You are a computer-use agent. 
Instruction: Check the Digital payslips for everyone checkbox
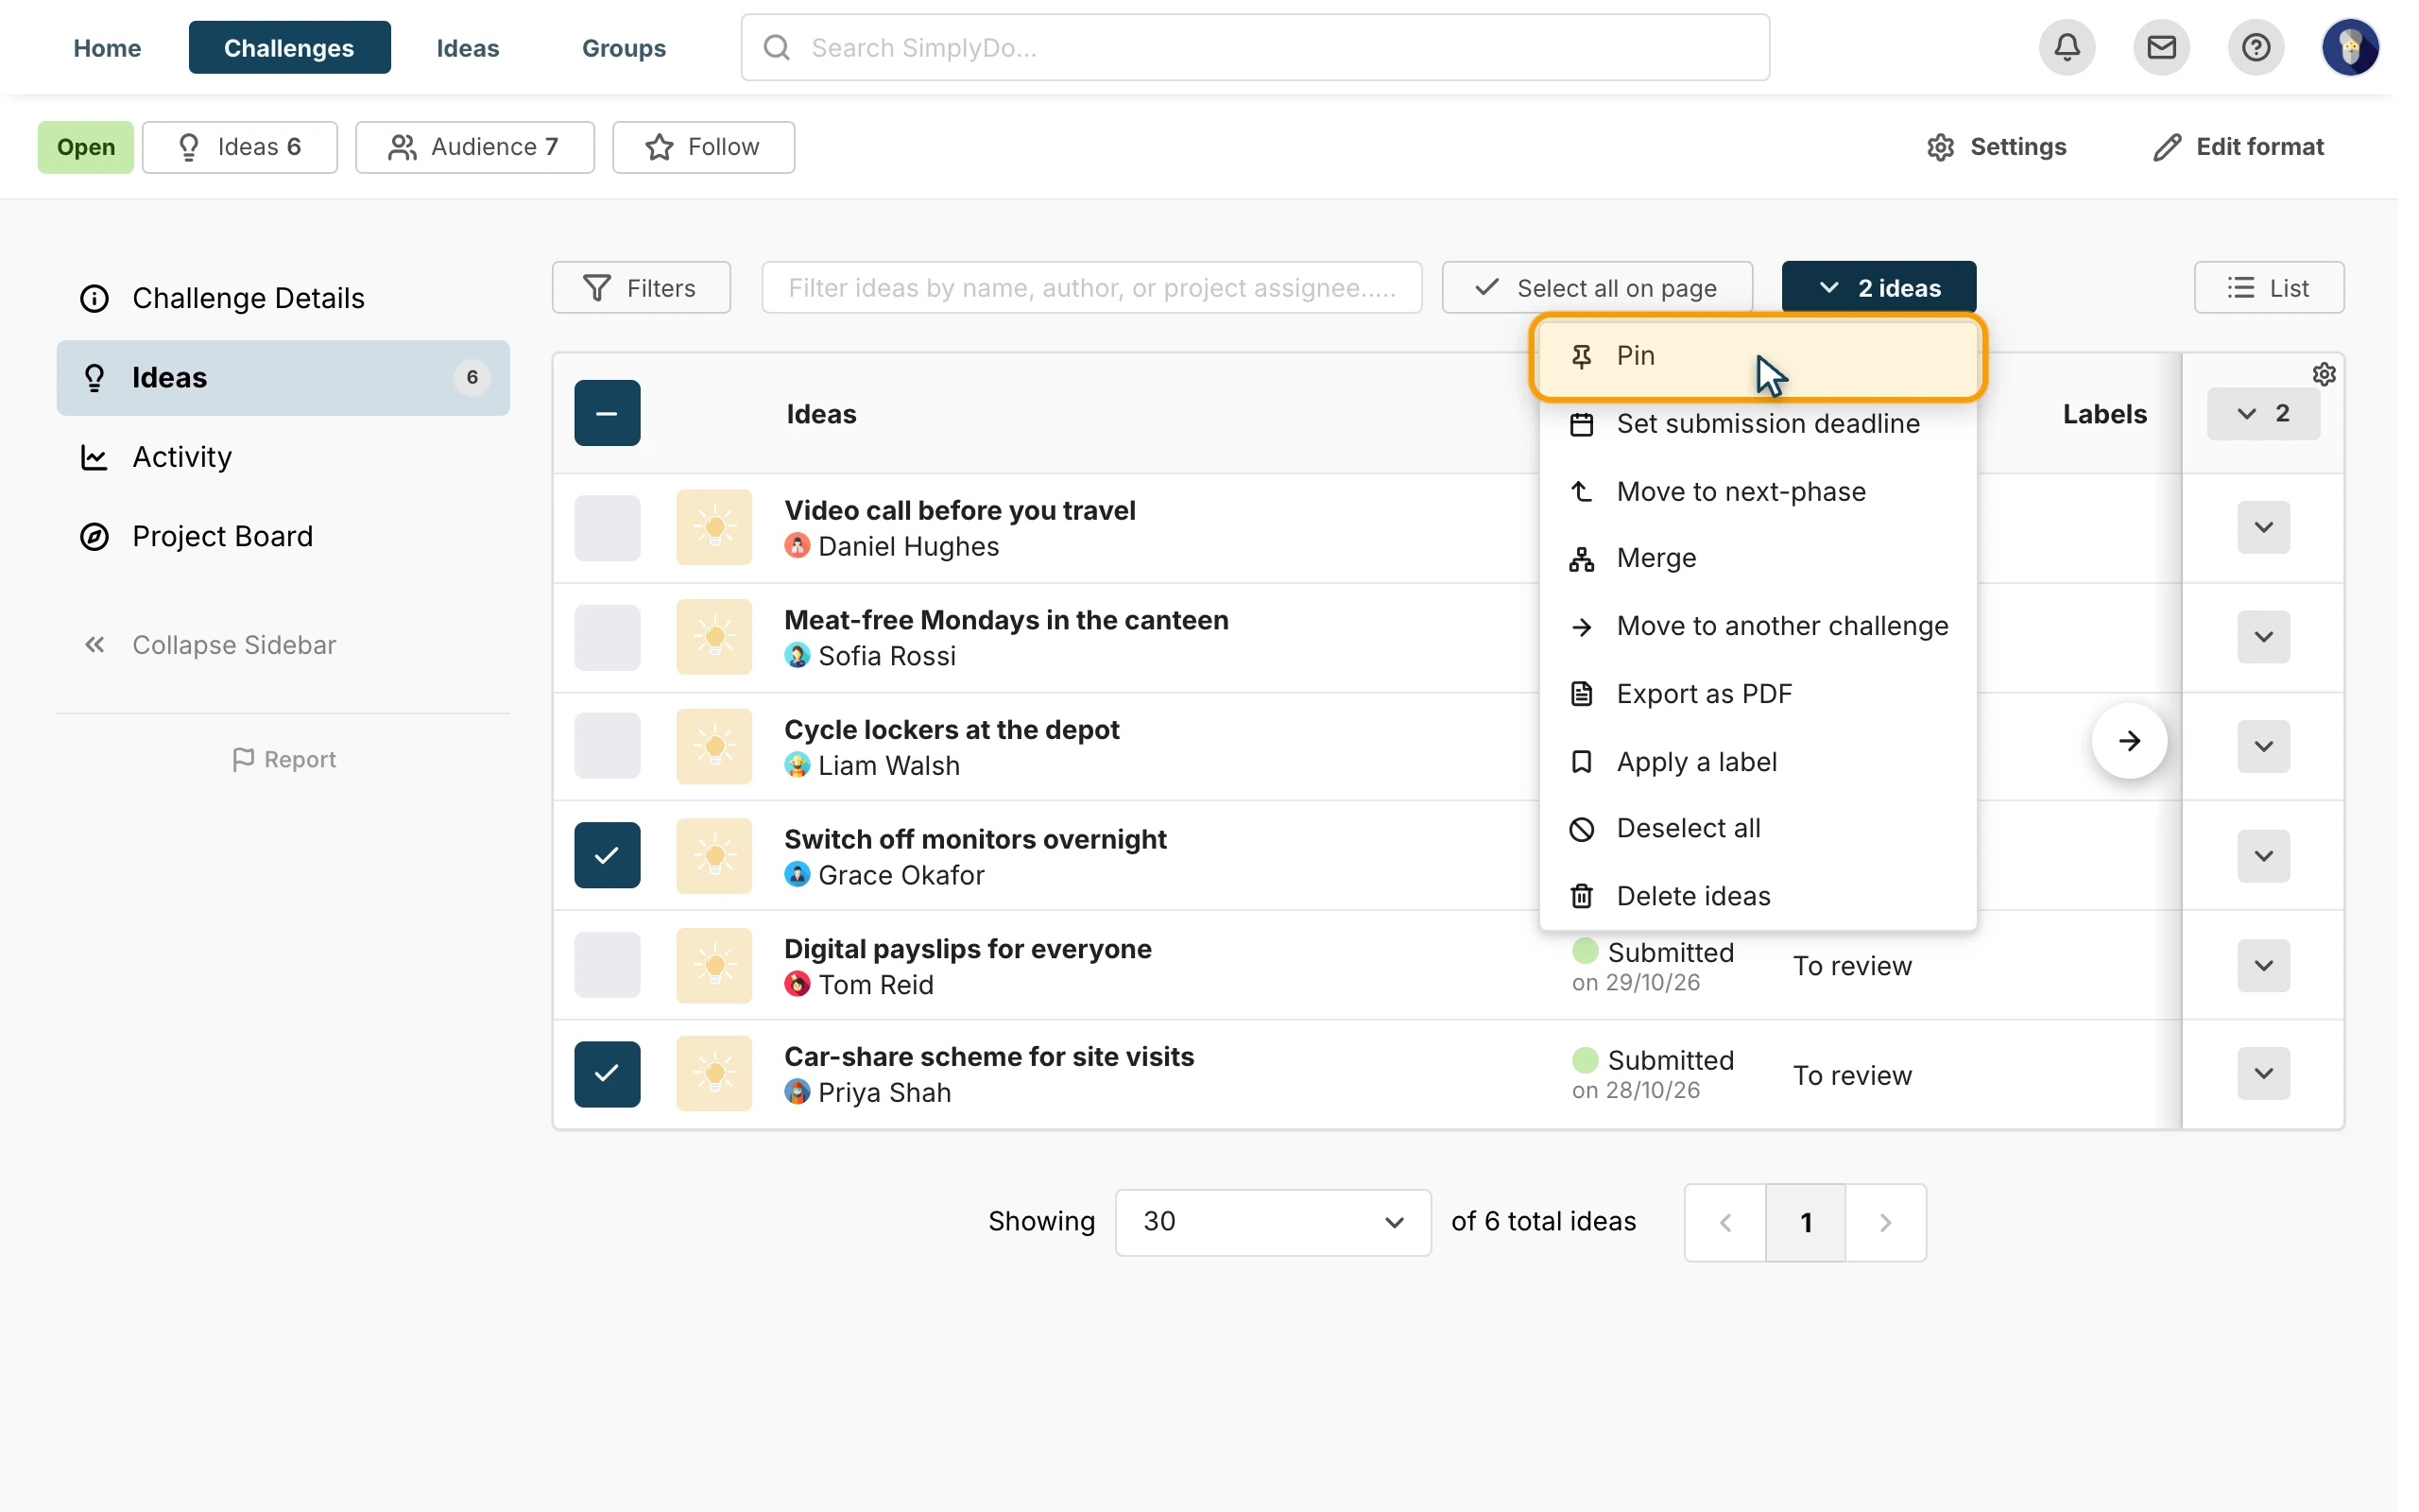(607, 965)
